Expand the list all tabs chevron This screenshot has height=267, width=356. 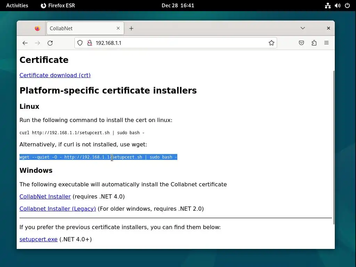(x=303, y=28)
